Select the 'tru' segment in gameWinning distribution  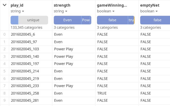pos(131,20)
